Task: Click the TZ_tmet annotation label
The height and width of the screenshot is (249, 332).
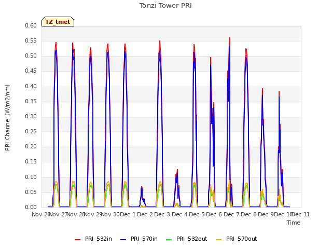Action: [58, 22]
